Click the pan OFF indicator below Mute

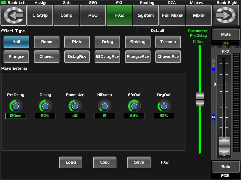click(226, 43)
